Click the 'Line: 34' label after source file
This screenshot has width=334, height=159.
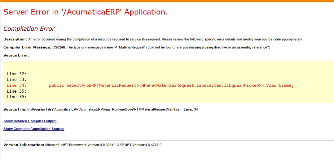coord(191,110)
